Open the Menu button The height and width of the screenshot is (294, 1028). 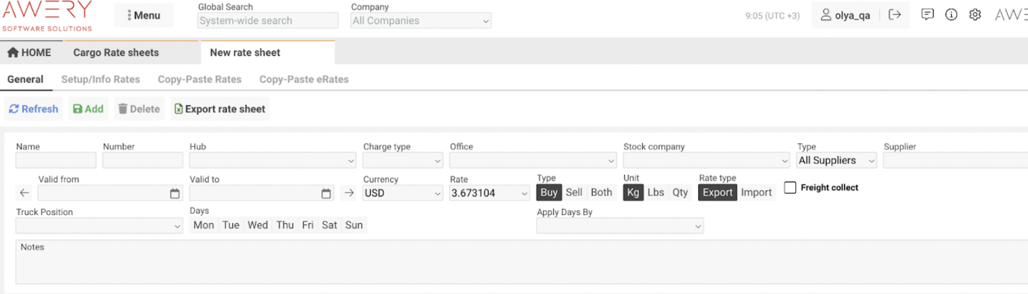[x=144, y=15]
